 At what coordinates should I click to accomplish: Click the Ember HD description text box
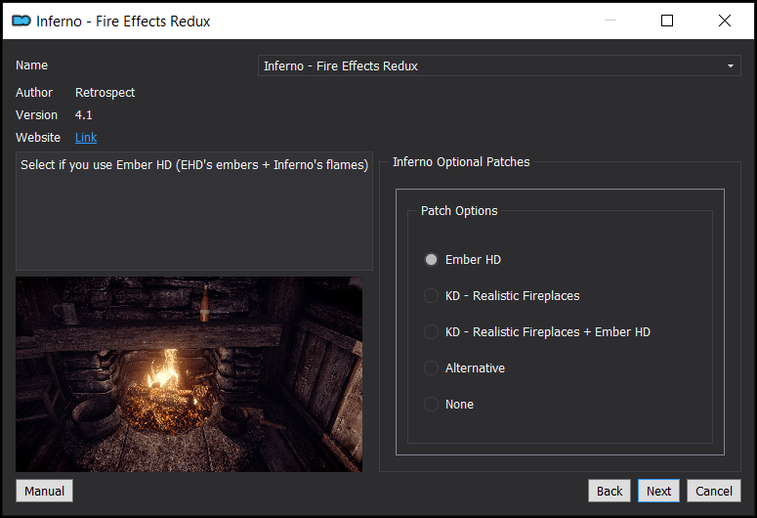(194, 211)
